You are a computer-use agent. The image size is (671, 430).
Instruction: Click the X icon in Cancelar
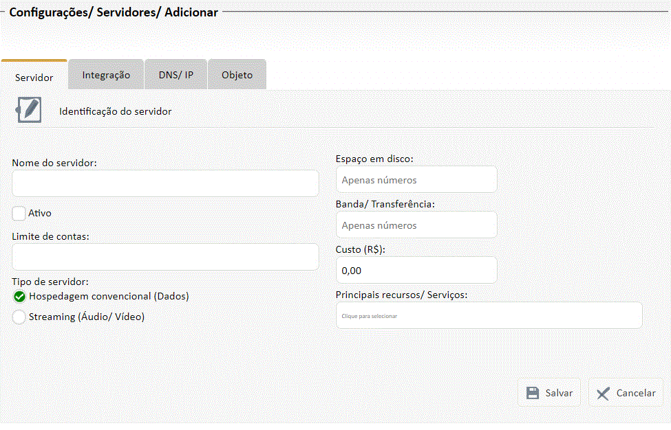click(604, 393)
